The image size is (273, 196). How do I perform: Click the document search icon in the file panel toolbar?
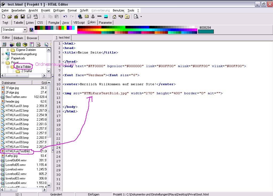tap(46, 44)
